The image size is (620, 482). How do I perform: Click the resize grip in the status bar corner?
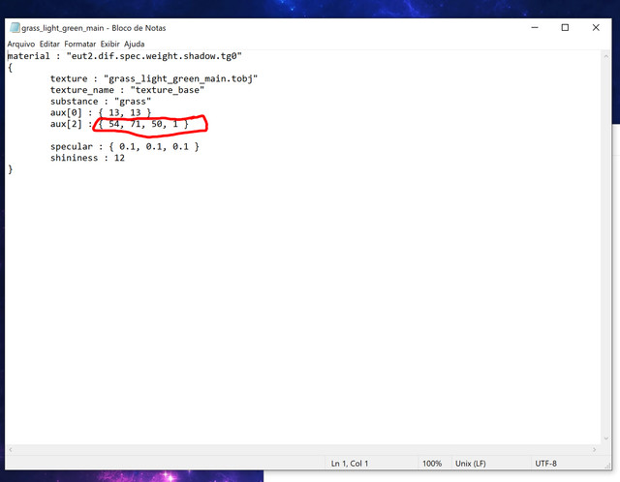607,467
